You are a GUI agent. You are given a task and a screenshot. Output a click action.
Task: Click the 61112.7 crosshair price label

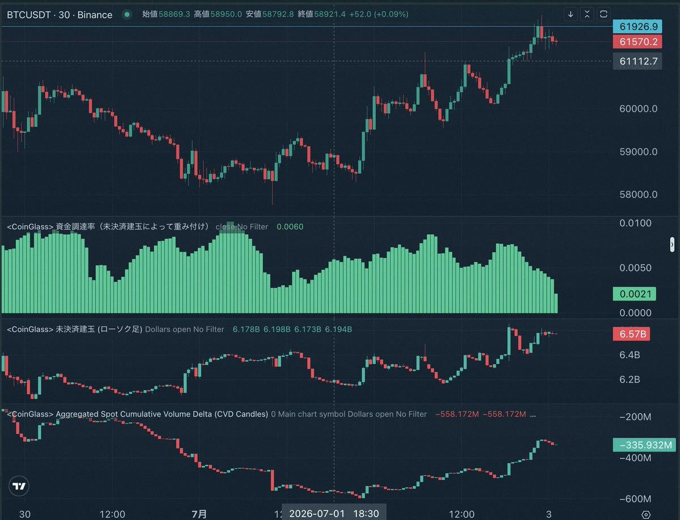639,62
